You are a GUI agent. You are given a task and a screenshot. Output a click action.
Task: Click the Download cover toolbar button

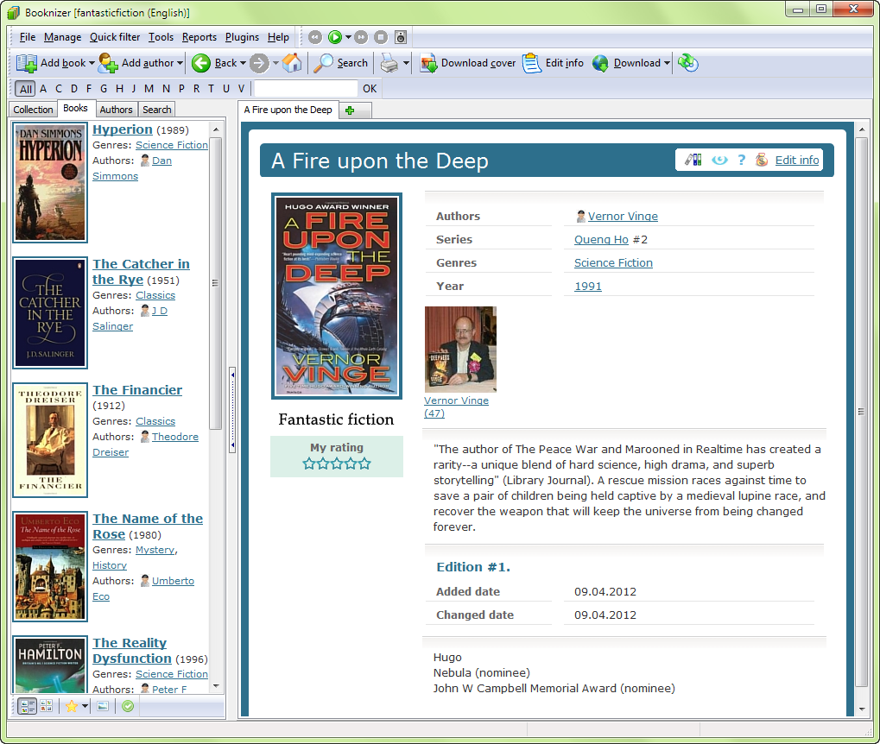coord(467,63)
